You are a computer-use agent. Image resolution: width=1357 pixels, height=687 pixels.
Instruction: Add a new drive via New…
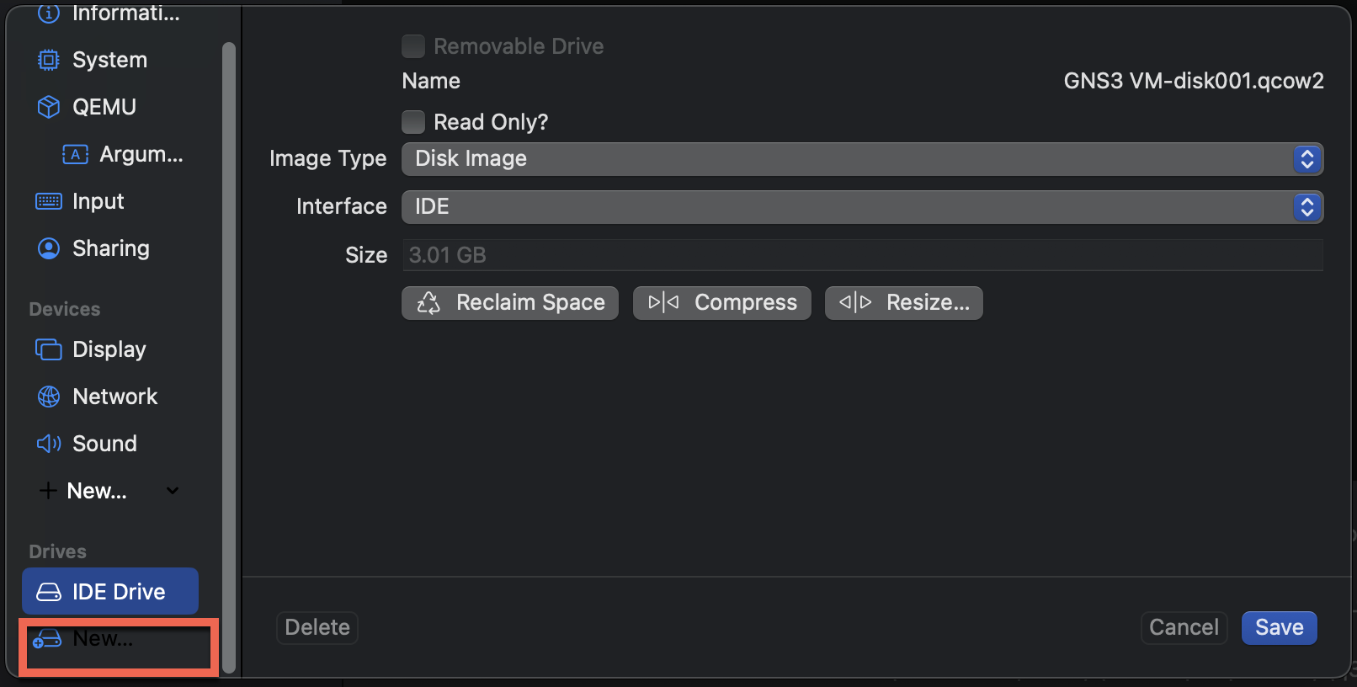[101, 639]
